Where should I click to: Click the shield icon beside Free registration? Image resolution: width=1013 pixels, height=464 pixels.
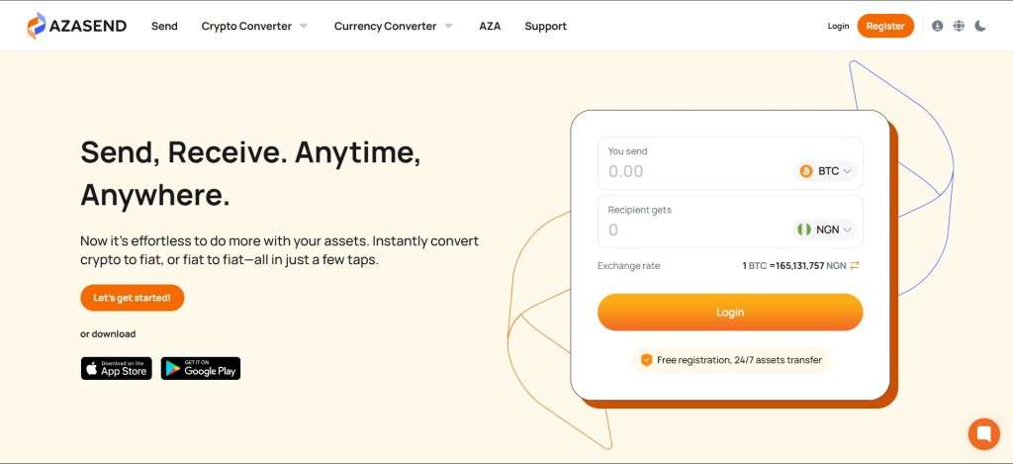(646, 360)
